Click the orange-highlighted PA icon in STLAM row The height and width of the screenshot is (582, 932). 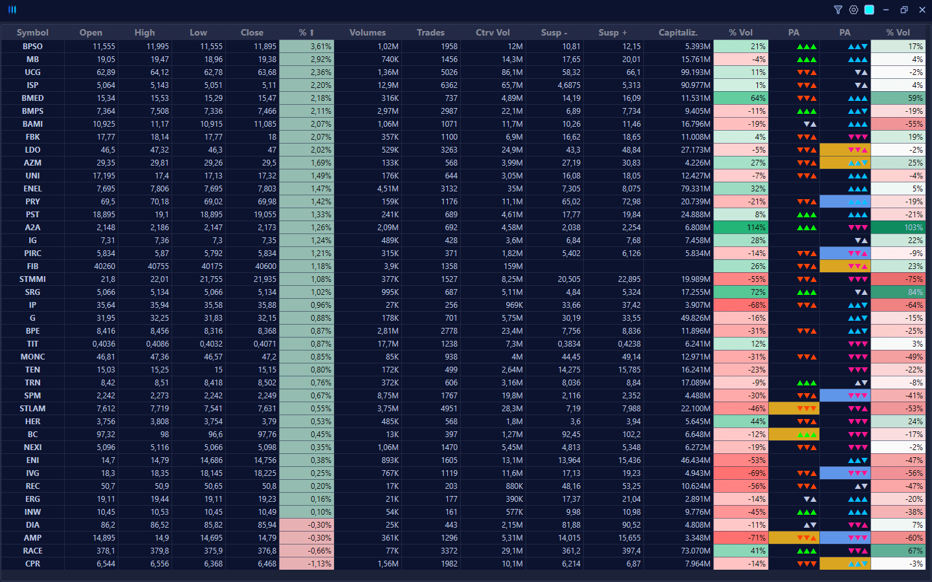[x=793, y=409]
